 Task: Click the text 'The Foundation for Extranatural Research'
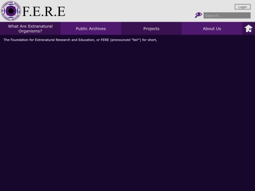click(x=37, y=40)
